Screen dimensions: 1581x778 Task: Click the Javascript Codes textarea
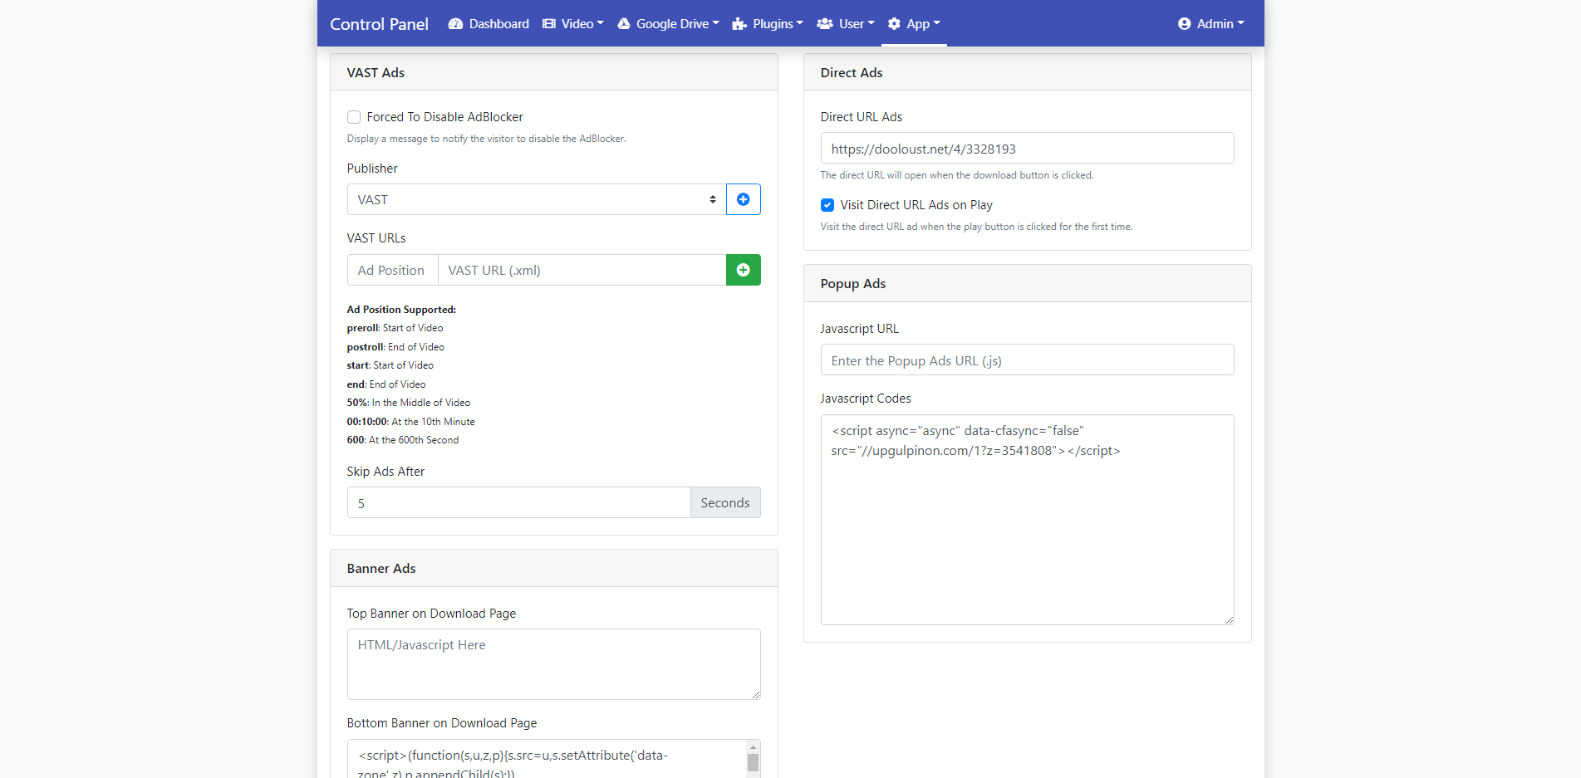pyautogui.click(x=1027, y=520)
